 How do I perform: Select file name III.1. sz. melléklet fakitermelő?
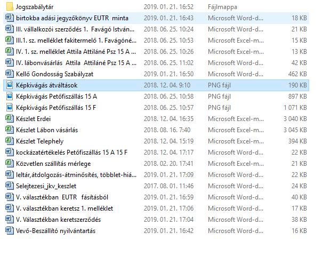pos(76,41)
